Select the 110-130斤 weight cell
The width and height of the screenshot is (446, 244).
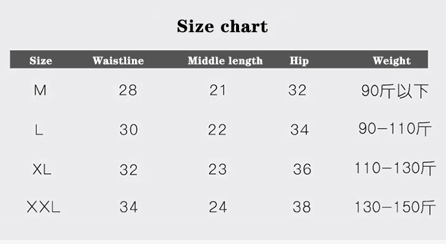tap(395, 168)
